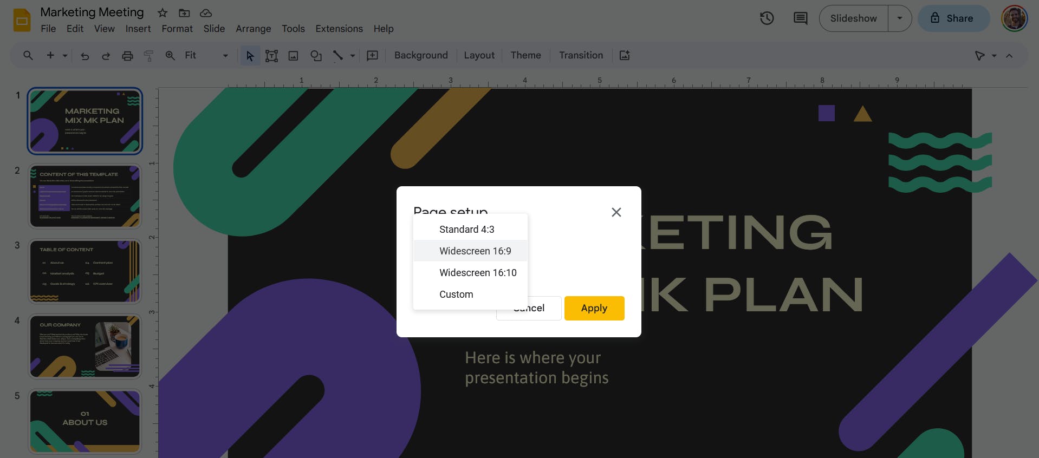Print the presentation
This screenshot has height=458, width=1039.
coord(127,55)
